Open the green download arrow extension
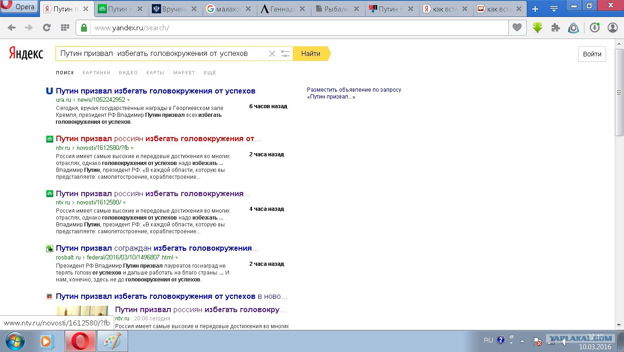624x352 pixels. 537,28
